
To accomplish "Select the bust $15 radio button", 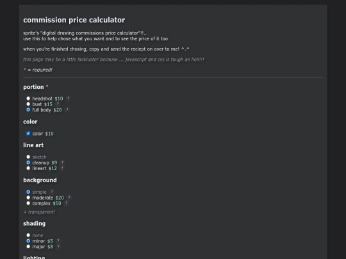I will click(28, 104).
